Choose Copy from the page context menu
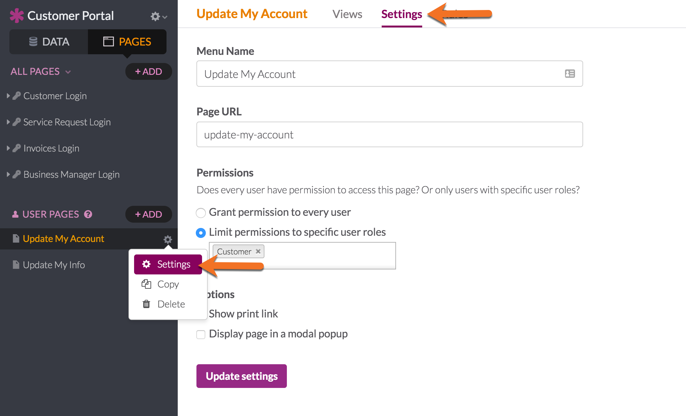 click(168, 284)
